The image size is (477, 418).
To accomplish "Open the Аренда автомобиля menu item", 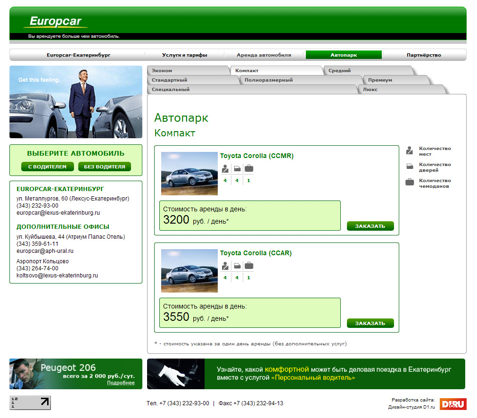I will point(264,55).
